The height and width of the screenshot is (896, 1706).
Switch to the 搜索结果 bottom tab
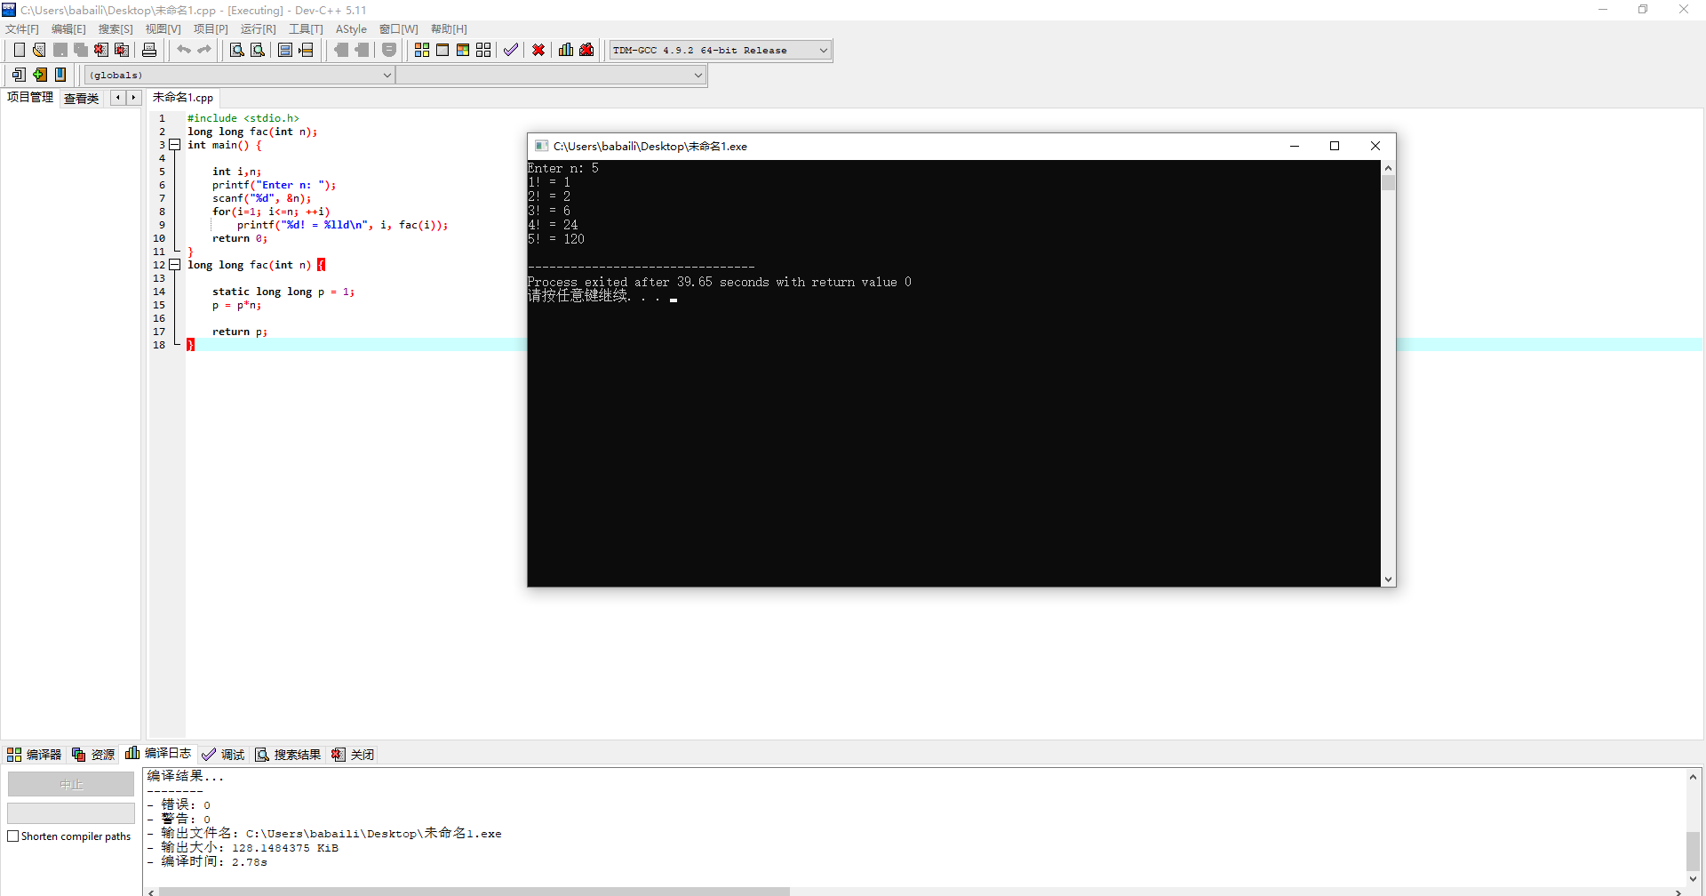[288, 755]
